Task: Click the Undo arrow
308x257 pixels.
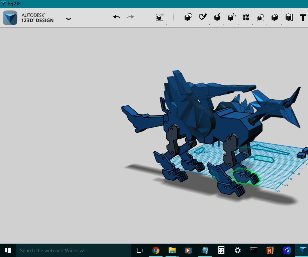Action: [116, 16]
